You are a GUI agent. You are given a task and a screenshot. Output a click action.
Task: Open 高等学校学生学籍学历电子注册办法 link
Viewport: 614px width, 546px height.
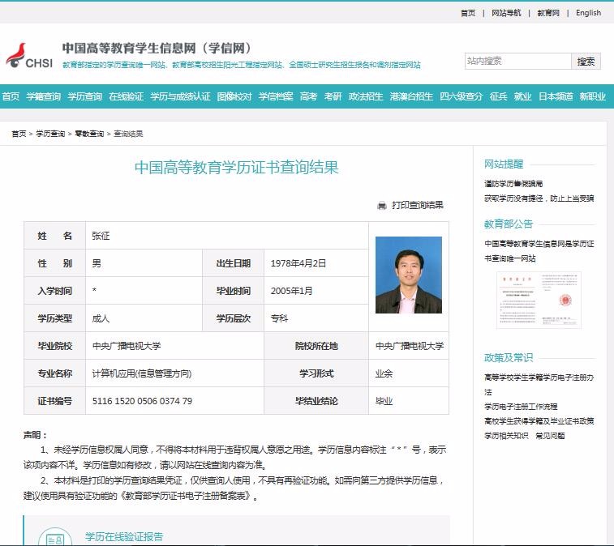[x=539, y=385]
